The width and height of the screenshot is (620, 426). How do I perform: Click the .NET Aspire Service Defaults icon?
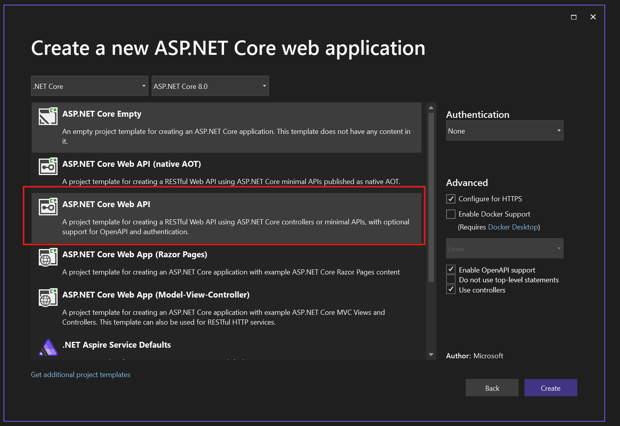click(48, 347)
